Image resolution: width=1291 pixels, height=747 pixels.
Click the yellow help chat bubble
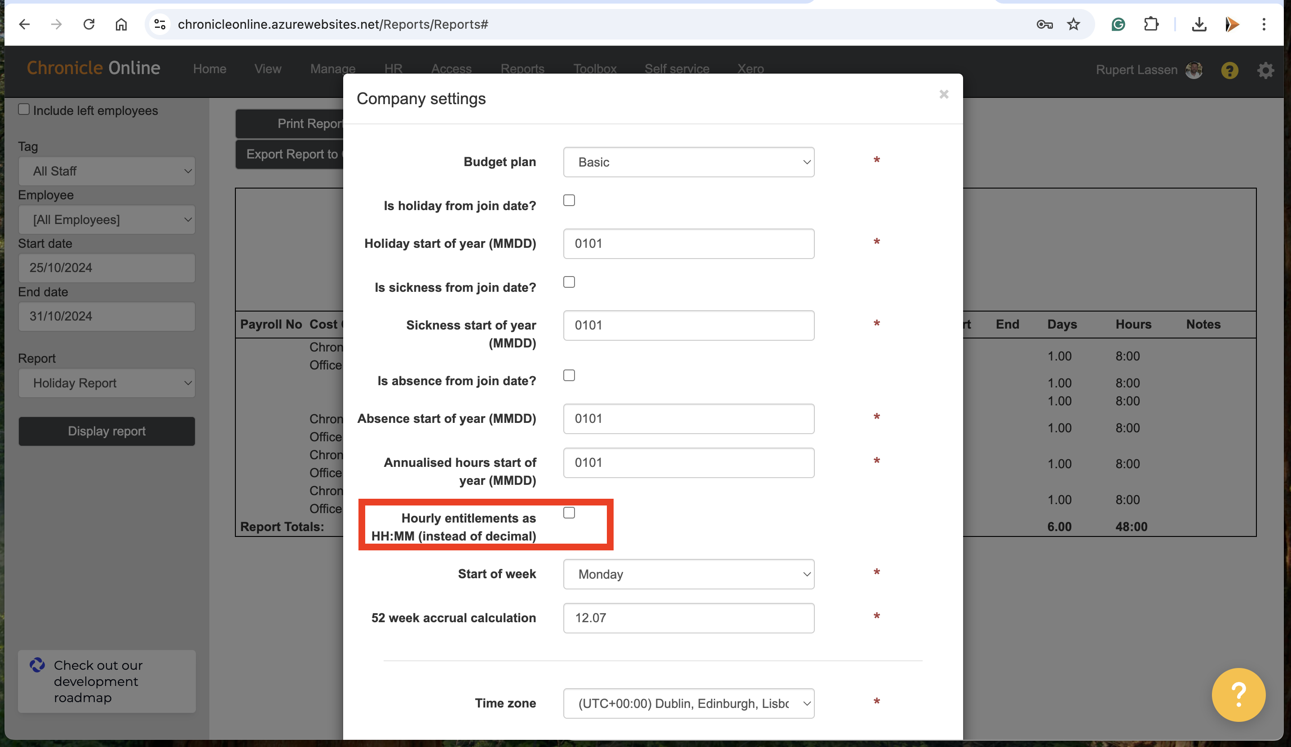pyautogui.click(x=1238, y=695)
